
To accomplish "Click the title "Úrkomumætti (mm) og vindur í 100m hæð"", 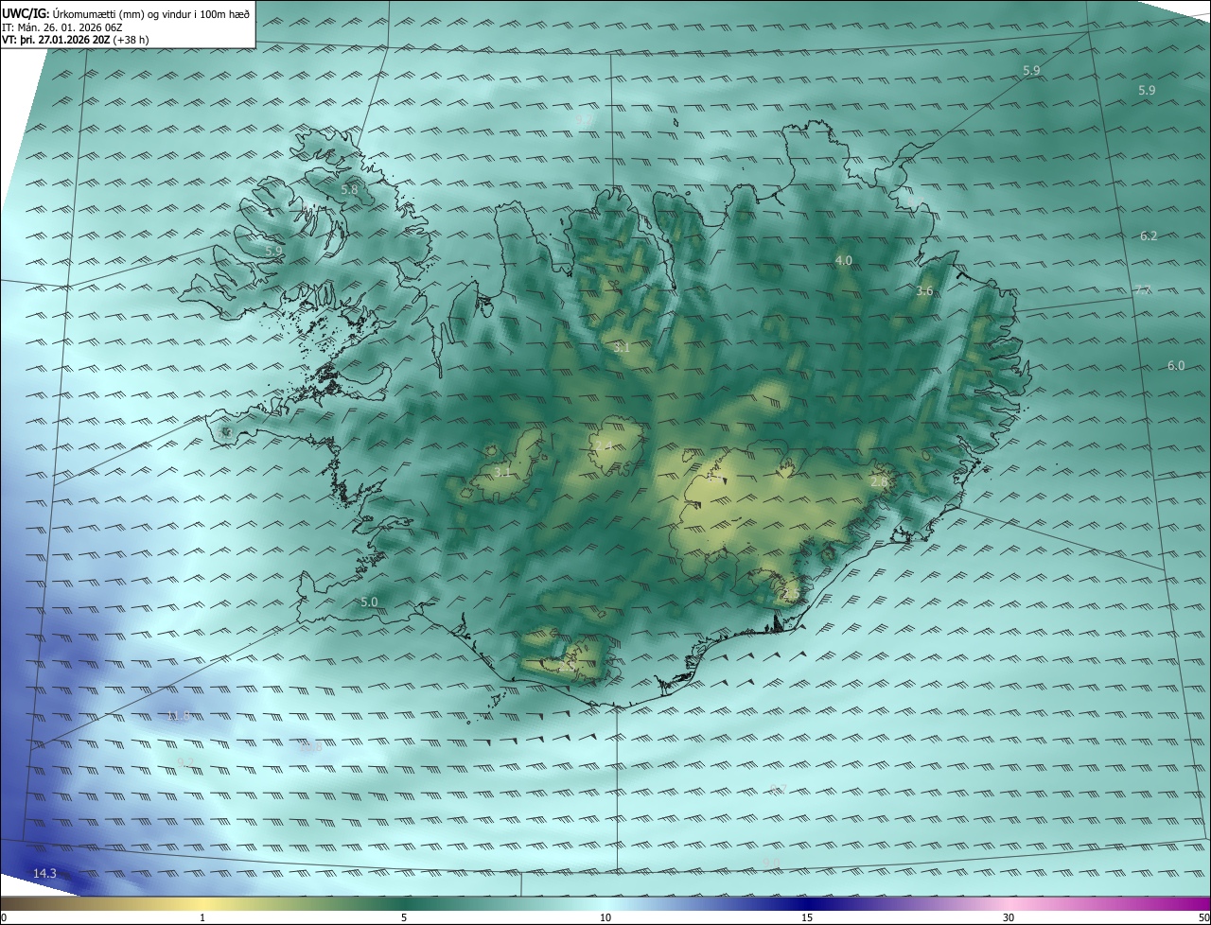I will coord(150,13).
